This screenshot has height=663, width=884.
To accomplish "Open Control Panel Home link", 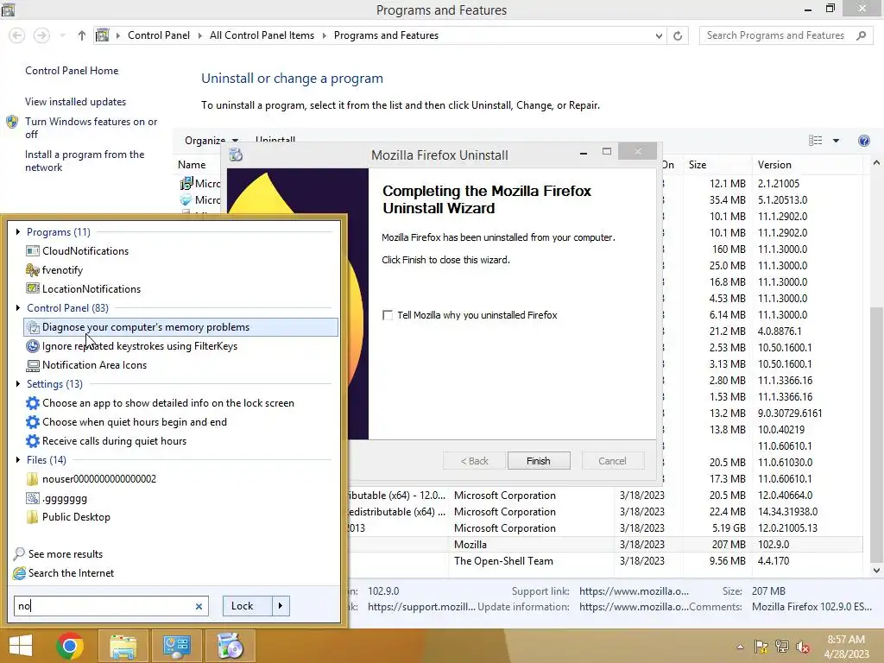I will tap(72, 71).
